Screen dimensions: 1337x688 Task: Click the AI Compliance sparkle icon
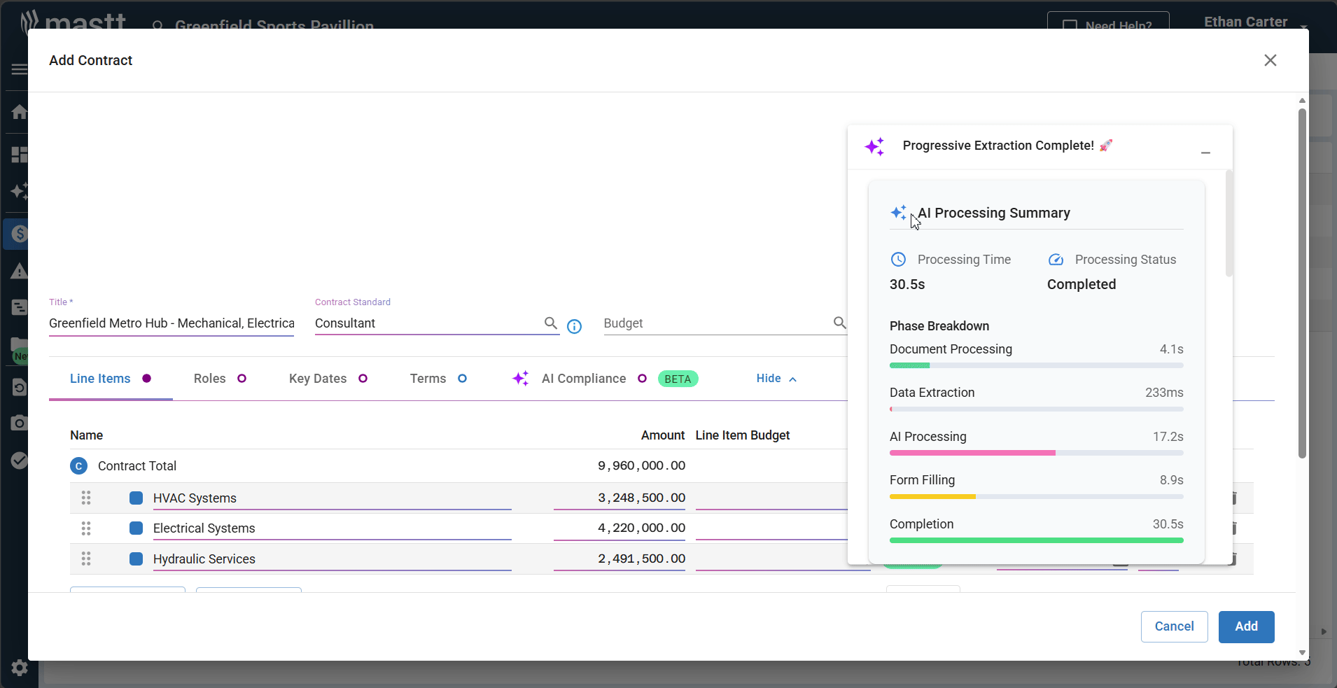coord(521,379)
